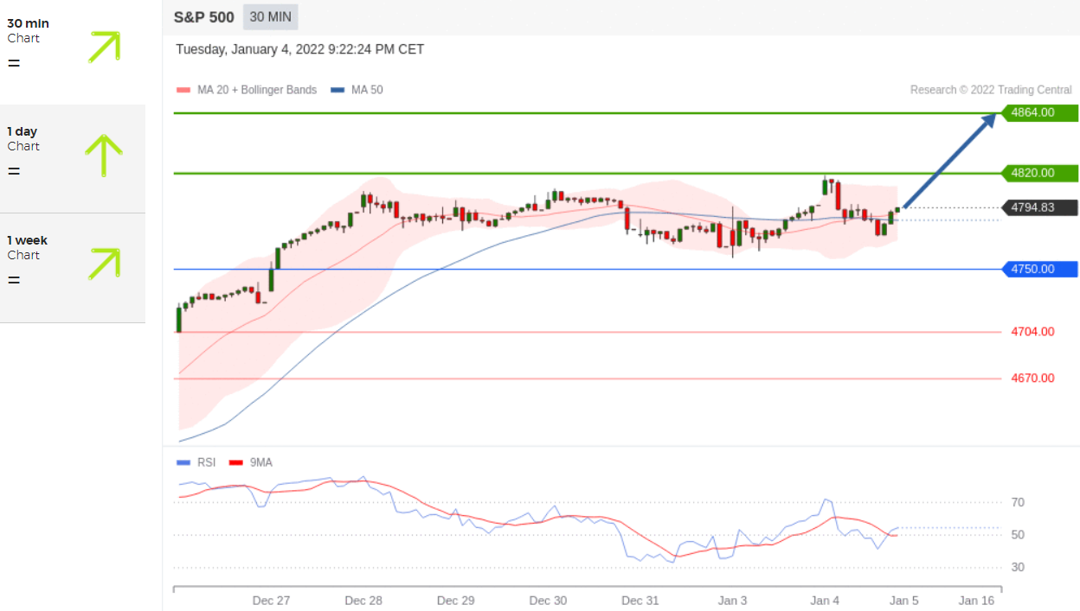Click the 4670.00 support price text
This screenshot has width=1080, height=611.
(x=1032, y=379)
